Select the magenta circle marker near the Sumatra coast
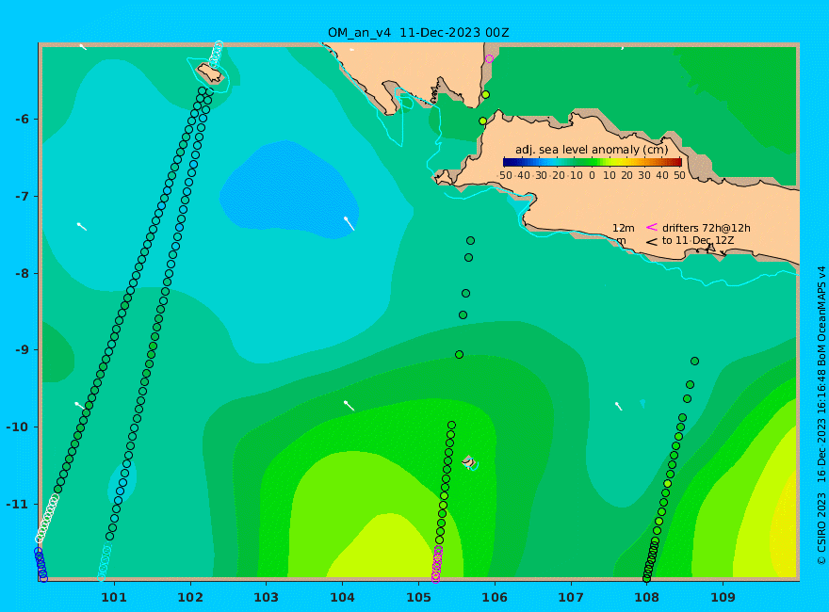 pyautogui.click(x=489, y=58)
